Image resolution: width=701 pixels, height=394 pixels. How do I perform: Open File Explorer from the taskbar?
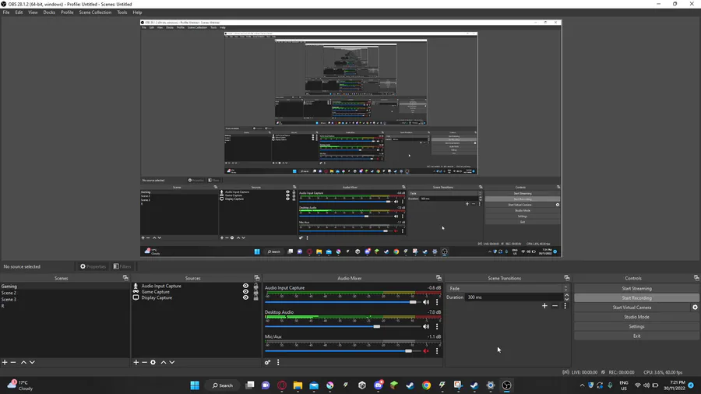298,385
